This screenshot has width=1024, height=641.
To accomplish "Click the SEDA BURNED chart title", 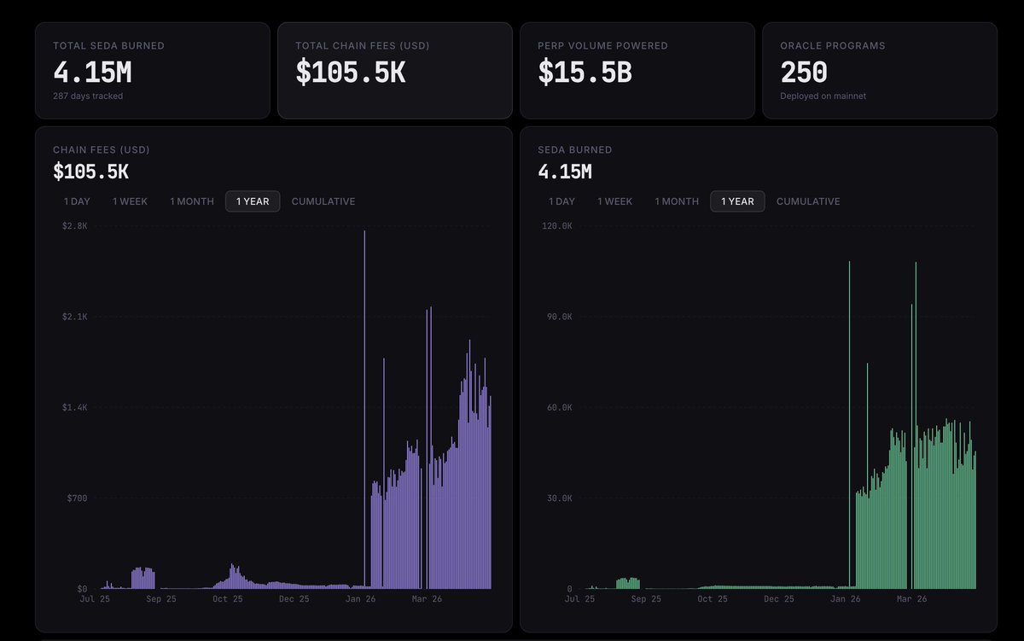I will click(x=574, y=150).
